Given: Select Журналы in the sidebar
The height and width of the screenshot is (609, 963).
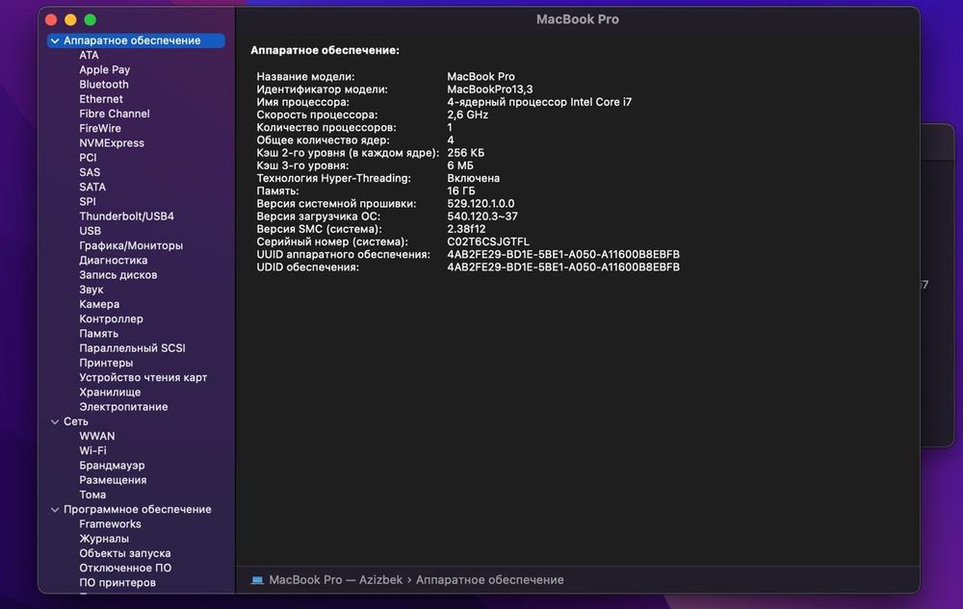Looking at the screenshot, I should [104, 539].
